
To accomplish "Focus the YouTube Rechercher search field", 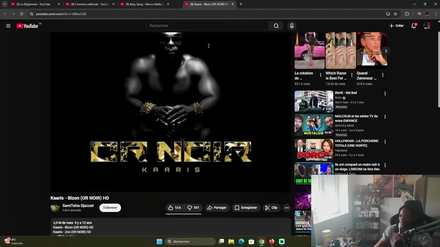I will click(x=208, y=26).
